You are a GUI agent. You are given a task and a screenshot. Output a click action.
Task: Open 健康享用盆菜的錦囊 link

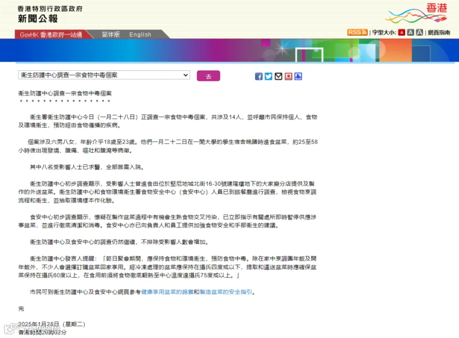click(x=167, y=292)
